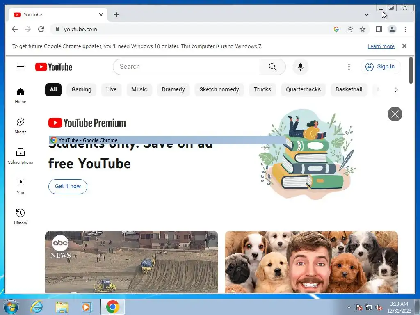Click the YouTube logo in header
The height and width of the screenshot is (315, 420).
[x=54, y=67]
